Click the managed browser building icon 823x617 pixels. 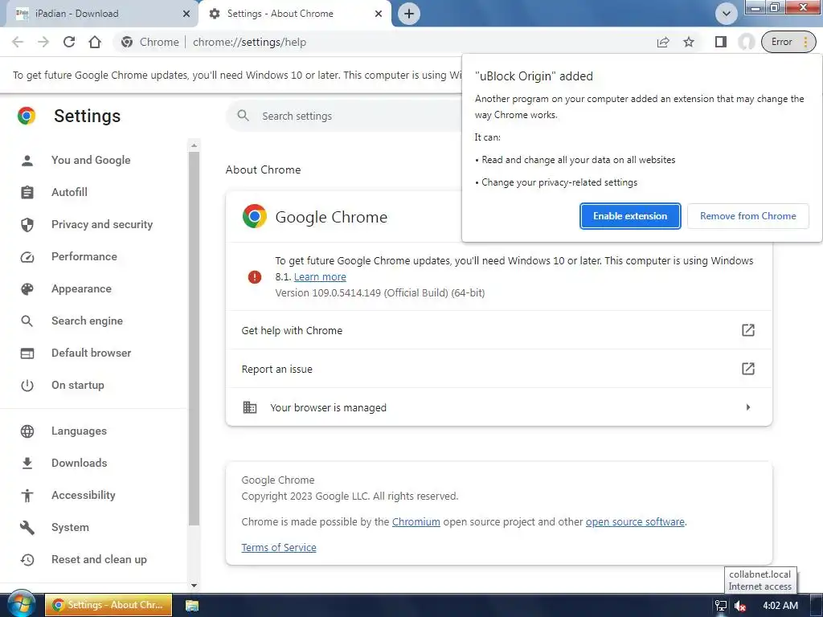(x=250, y=407)
